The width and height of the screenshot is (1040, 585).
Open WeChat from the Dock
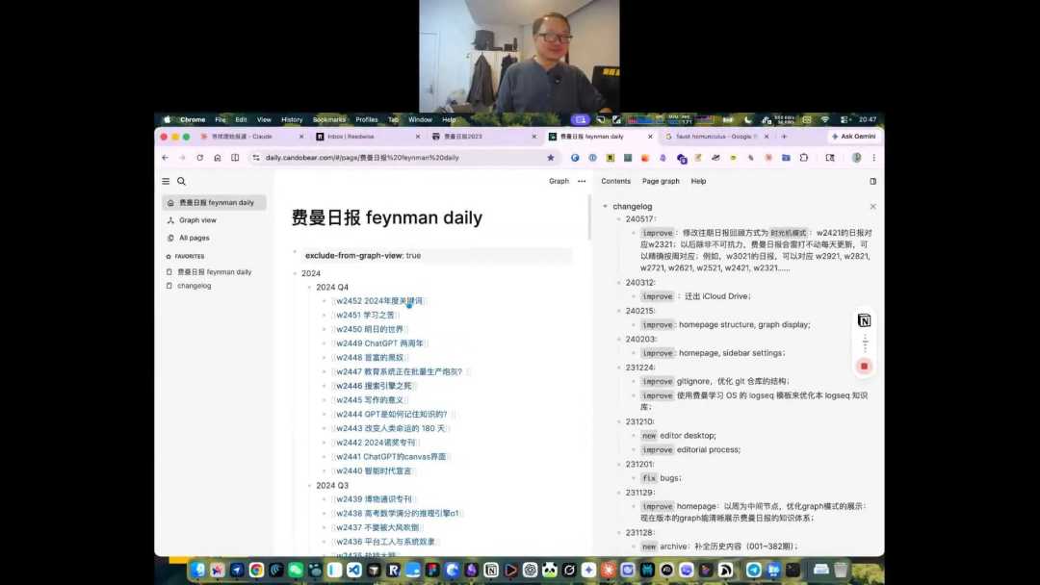pyautogui.click(x=296, y=570)
